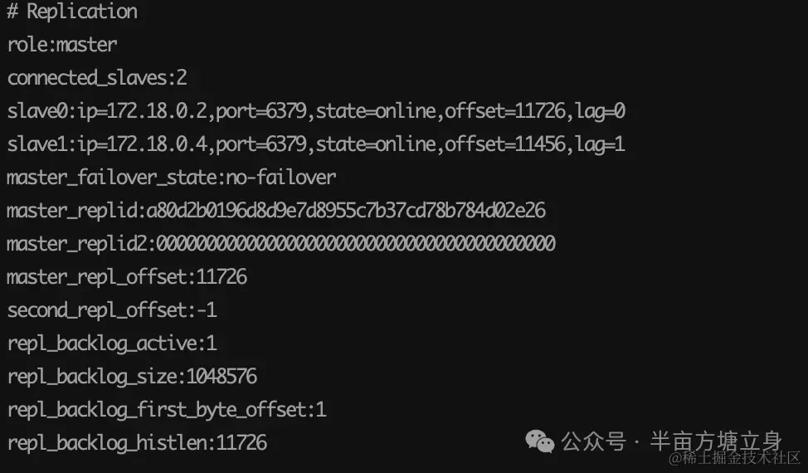Click repl_backlog_active:1 line
This screenshot has height=473, width=808.
112,344
